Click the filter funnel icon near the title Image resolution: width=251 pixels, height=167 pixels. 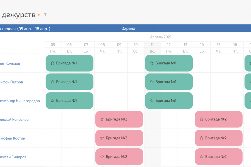(45, 15)
